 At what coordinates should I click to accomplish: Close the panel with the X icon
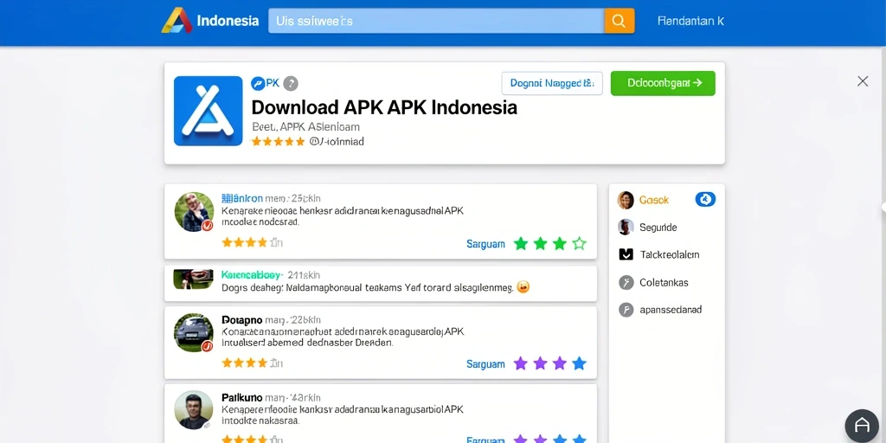[x=863, y=81]
